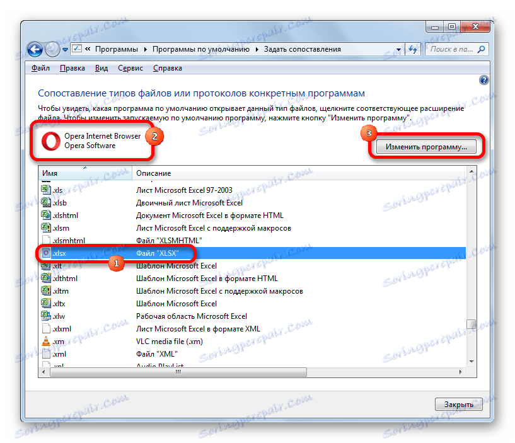This screenshot has height=443, width=515.
Task: Sort by the Имя column header
Action: click(85, 173)
